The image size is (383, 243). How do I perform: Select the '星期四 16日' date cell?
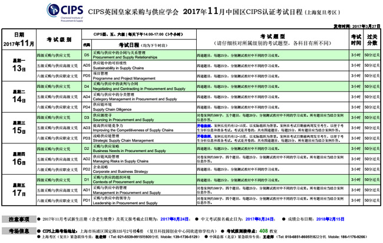pos(19,159)
